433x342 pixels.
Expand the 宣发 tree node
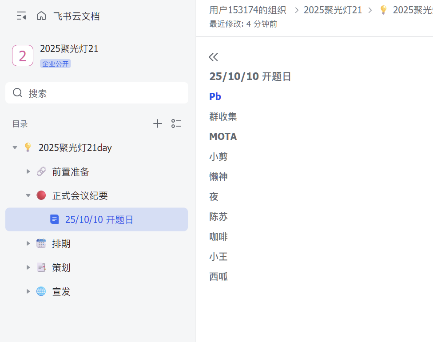(28, 291)
